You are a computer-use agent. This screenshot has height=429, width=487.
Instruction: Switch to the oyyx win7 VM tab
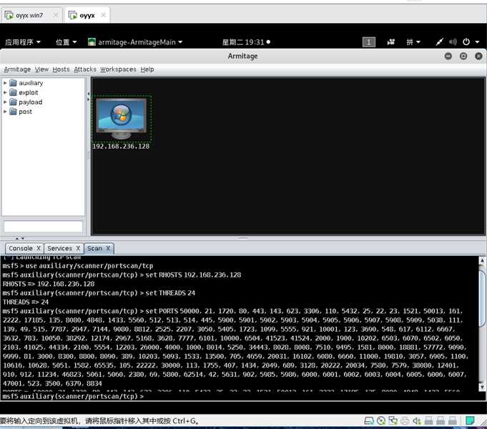(x=29, y=15)
